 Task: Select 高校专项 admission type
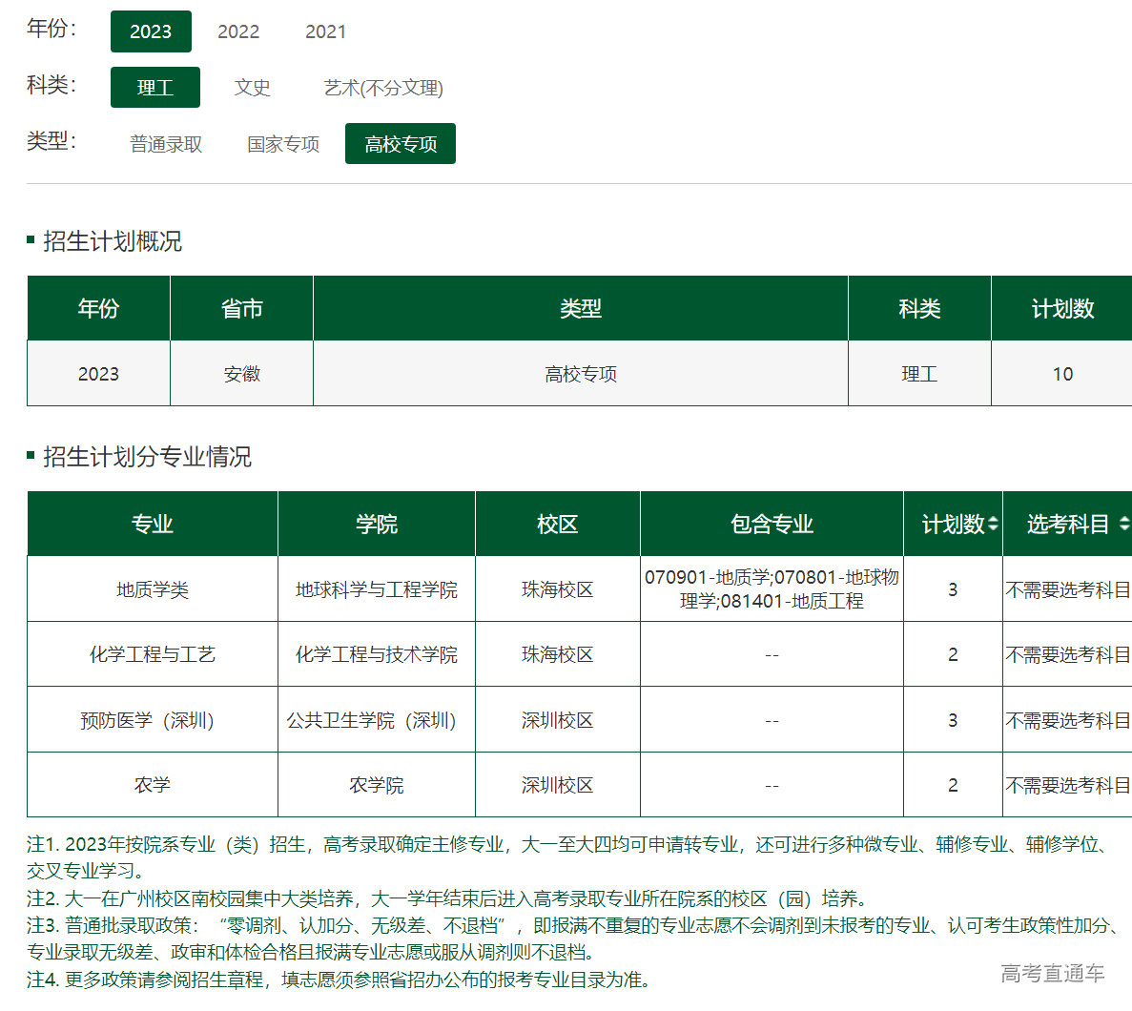coord(401,144)
